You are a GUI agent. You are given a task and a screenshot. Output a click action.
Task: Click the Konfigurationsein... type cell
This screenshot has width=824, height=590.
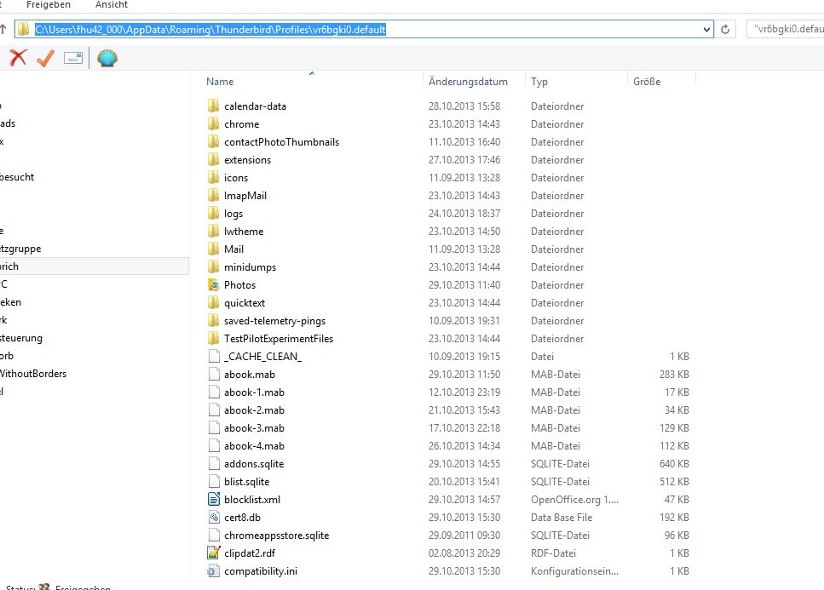574,570
